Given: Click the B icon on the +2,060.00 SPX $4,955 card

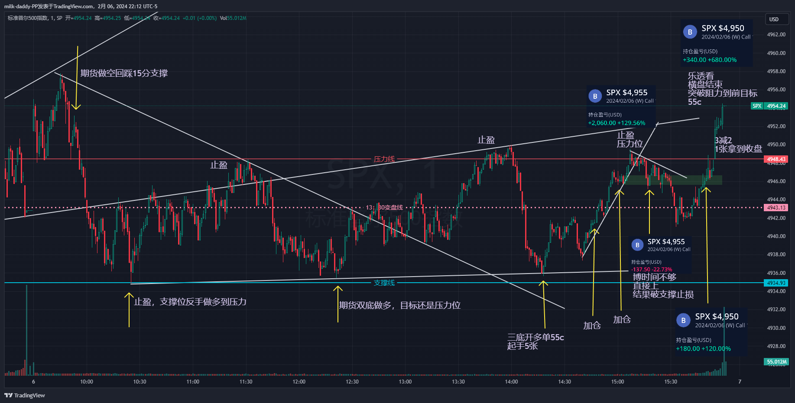Looking at the screenshot, I should [595, 96].
